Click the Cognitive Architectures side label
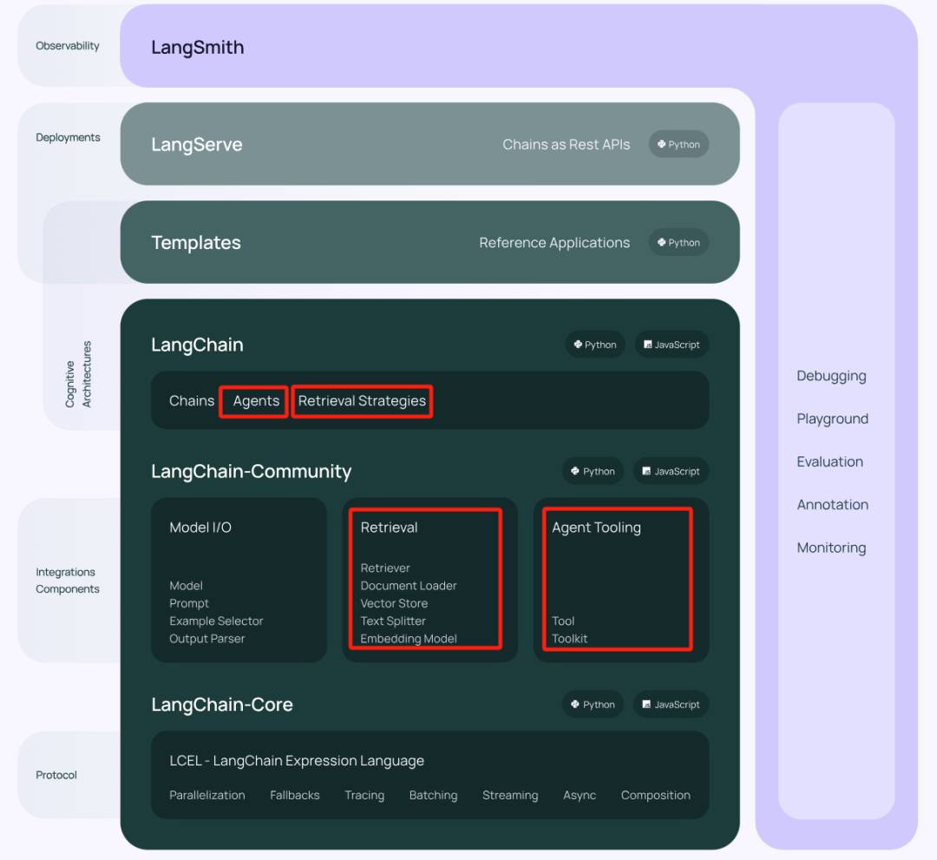 [x=78, y=375]
